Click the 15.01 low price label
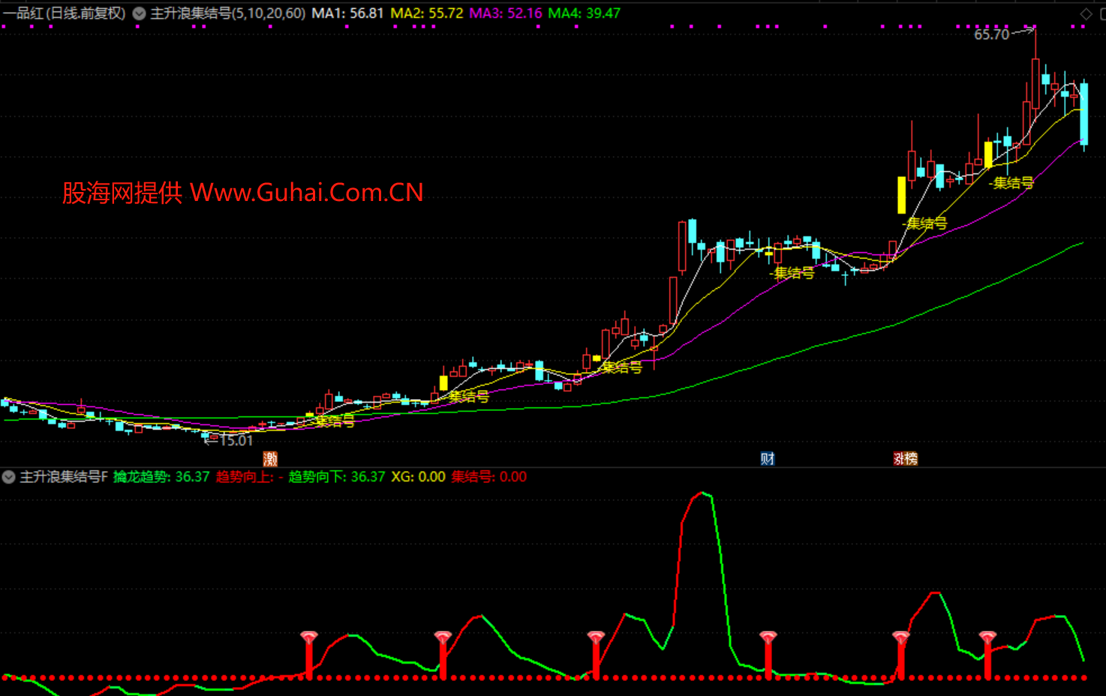This screenshot has height=696, width=1106. tap(236, 441)
